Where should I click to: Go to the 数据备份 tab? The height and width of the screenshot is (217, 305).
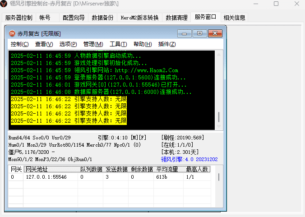[102, 18]
